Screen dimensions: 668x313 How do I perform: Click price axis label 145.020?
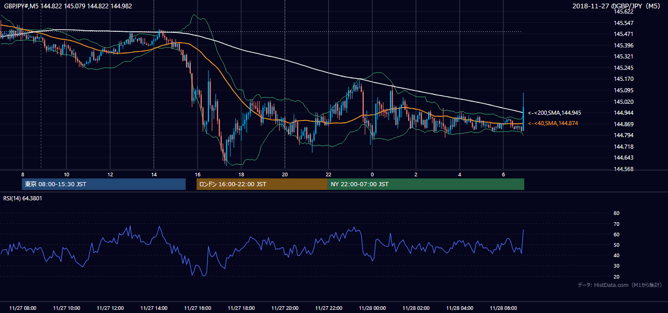pos(623,102)
